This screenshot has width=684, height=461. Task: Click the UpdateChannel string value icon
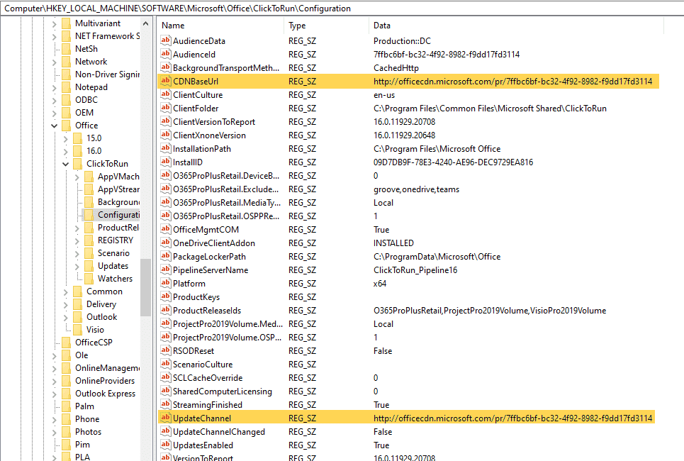(166, 418)
